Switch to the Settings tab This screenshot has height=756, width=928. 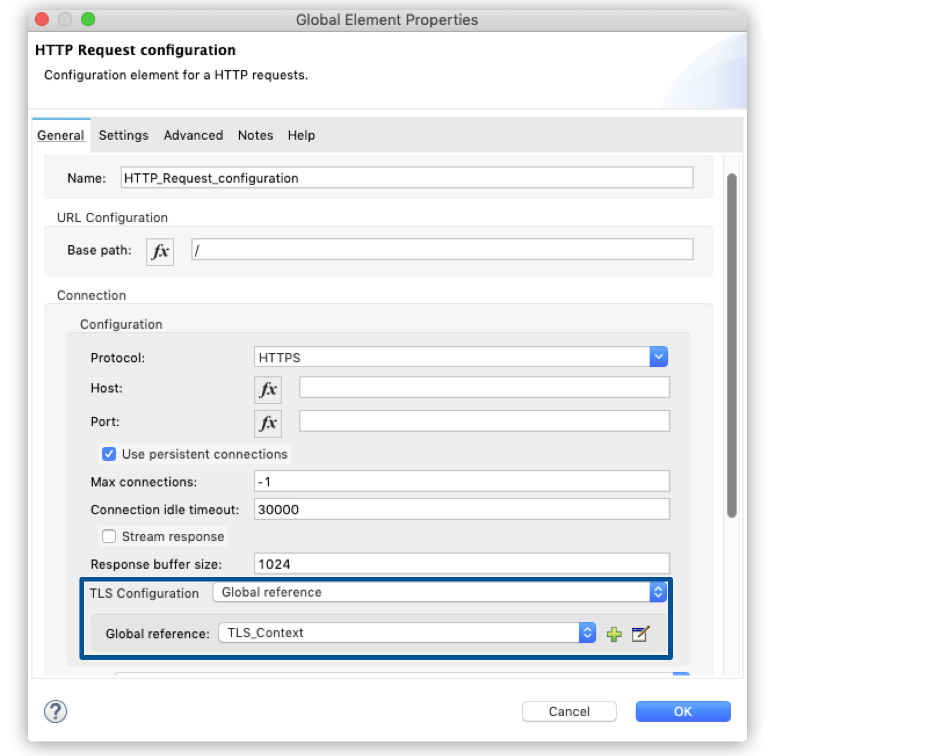[x=124, y=135]
